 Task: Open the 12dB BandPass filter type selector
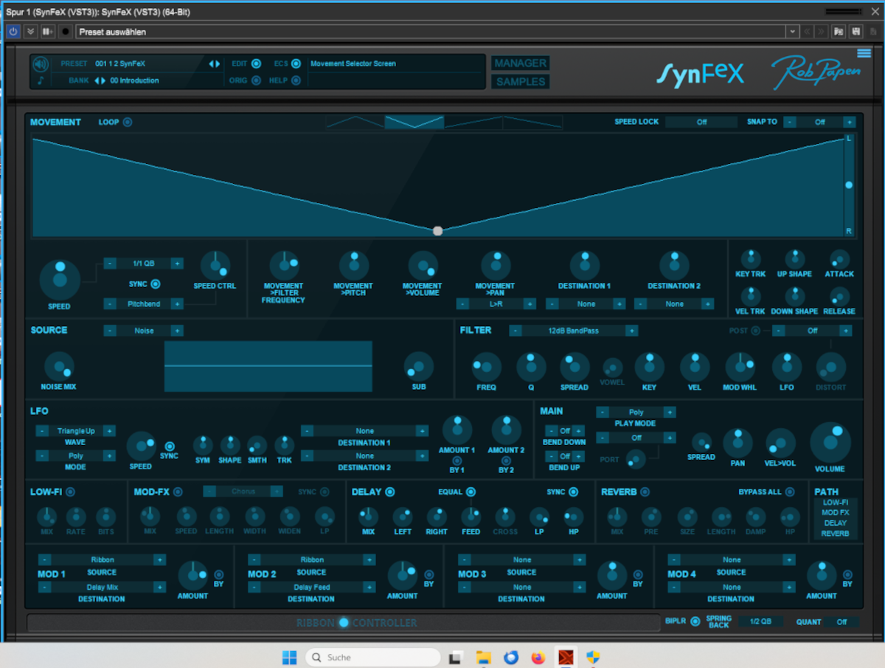[573, 331]
